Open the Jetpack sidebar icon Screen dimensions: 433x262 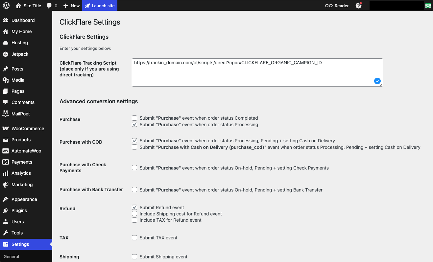[6, 54]
